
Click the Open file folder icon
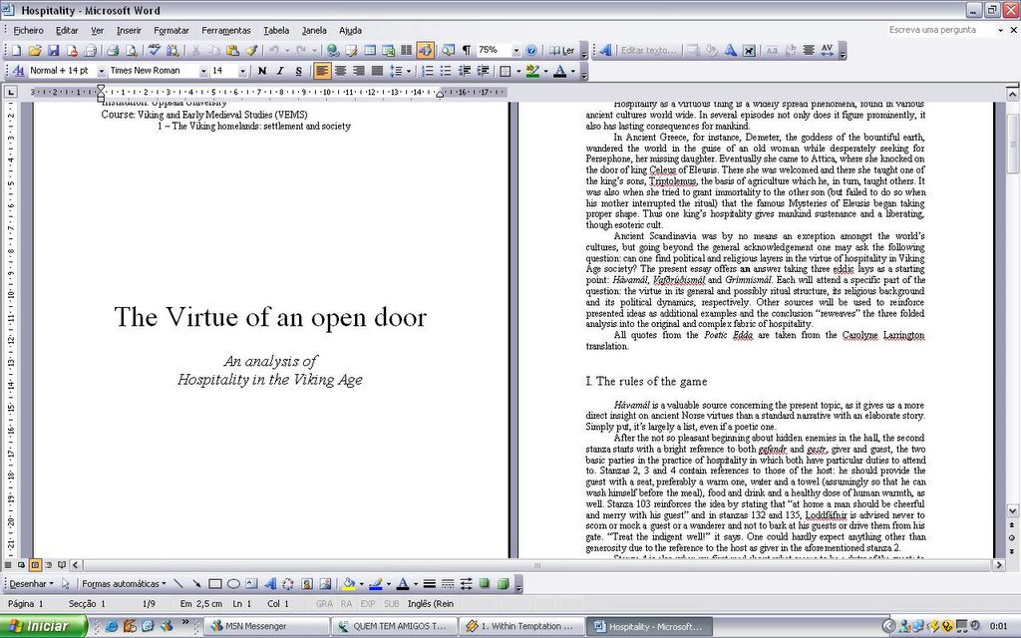tap(35, 50)
